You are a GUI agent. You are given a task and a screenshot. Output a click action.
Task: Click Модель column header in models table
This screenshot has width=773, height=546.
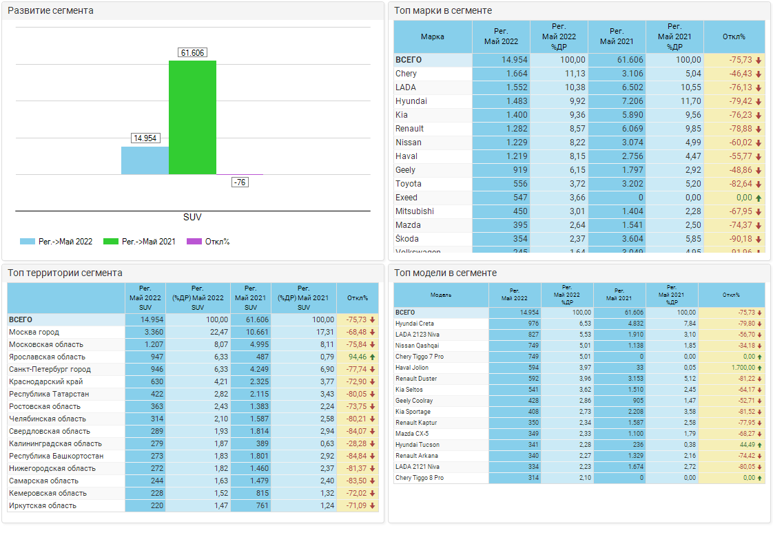click(x=441, y=295)
